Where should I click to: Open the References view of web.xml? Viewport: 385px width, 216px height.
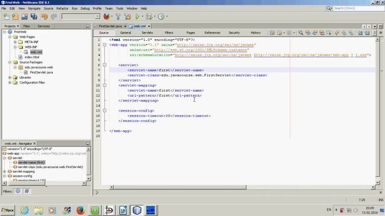click(x=212, y=32)
